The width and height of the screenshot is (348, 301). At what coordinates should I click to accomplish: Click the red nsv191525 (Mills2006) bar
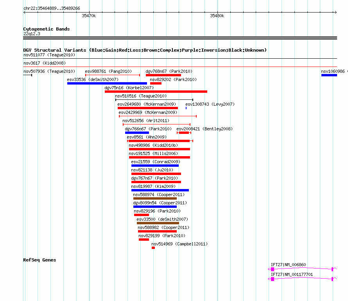click(160, 157)
